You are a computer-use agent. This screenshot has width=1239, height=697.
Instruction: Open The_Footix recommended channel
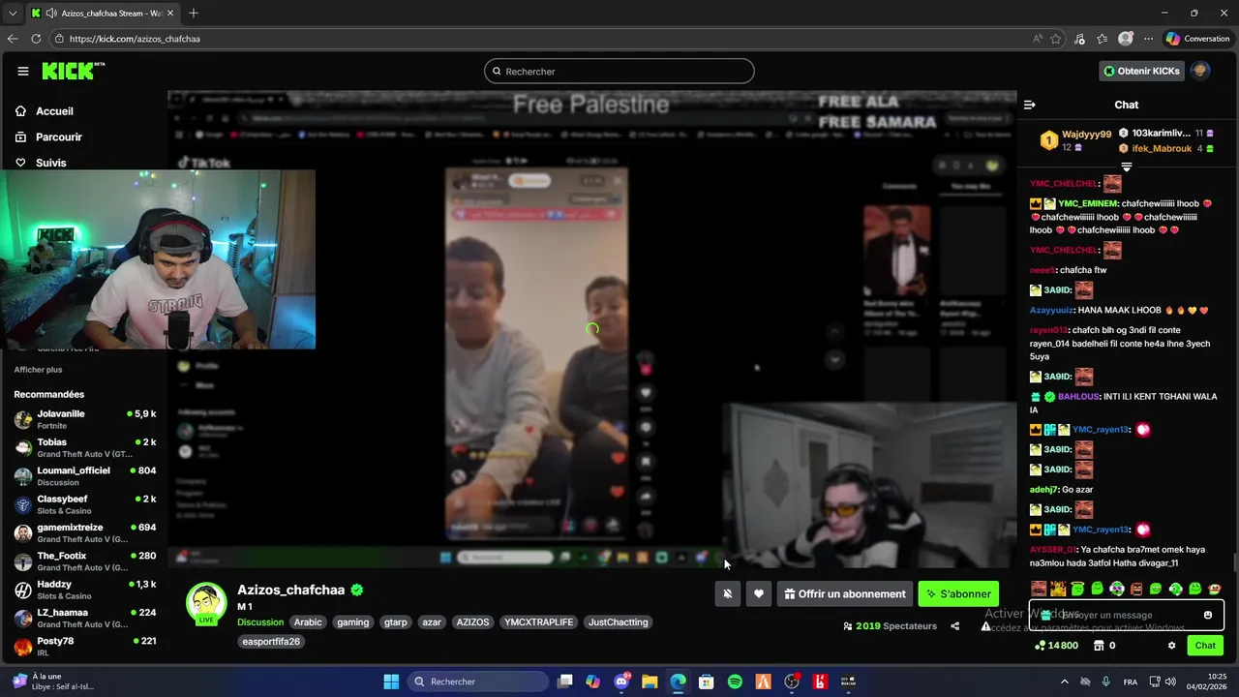(85, 561)
